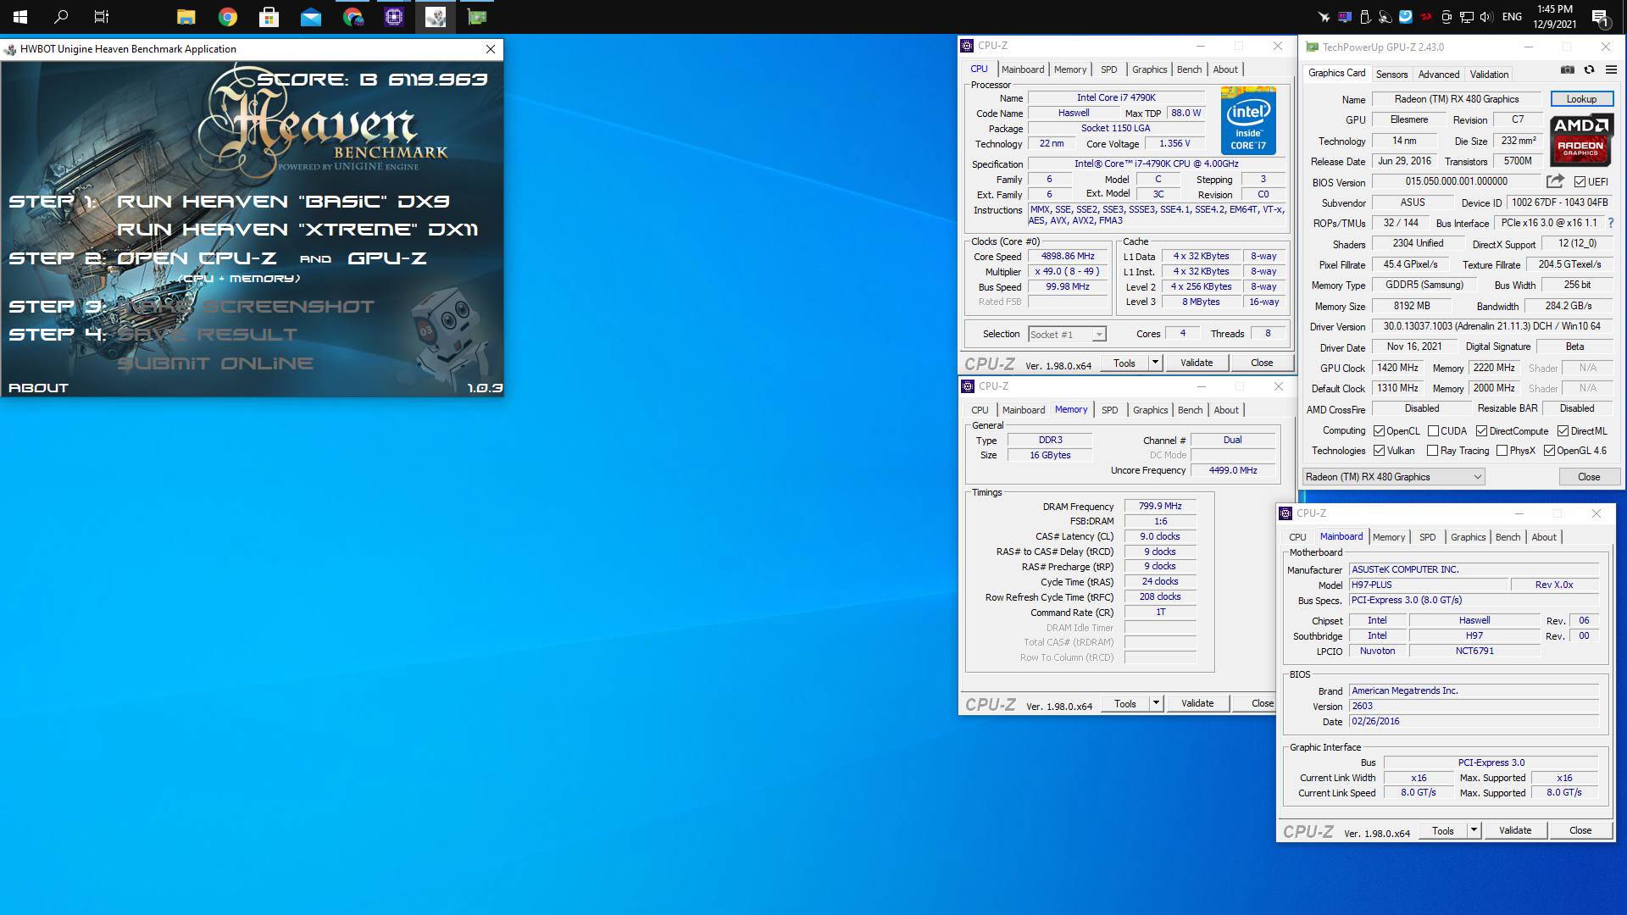The image size is (1627, 915).
Task: Toggle the OpenGL 4.6 checkbox
Action: [x=1549, y=451]
